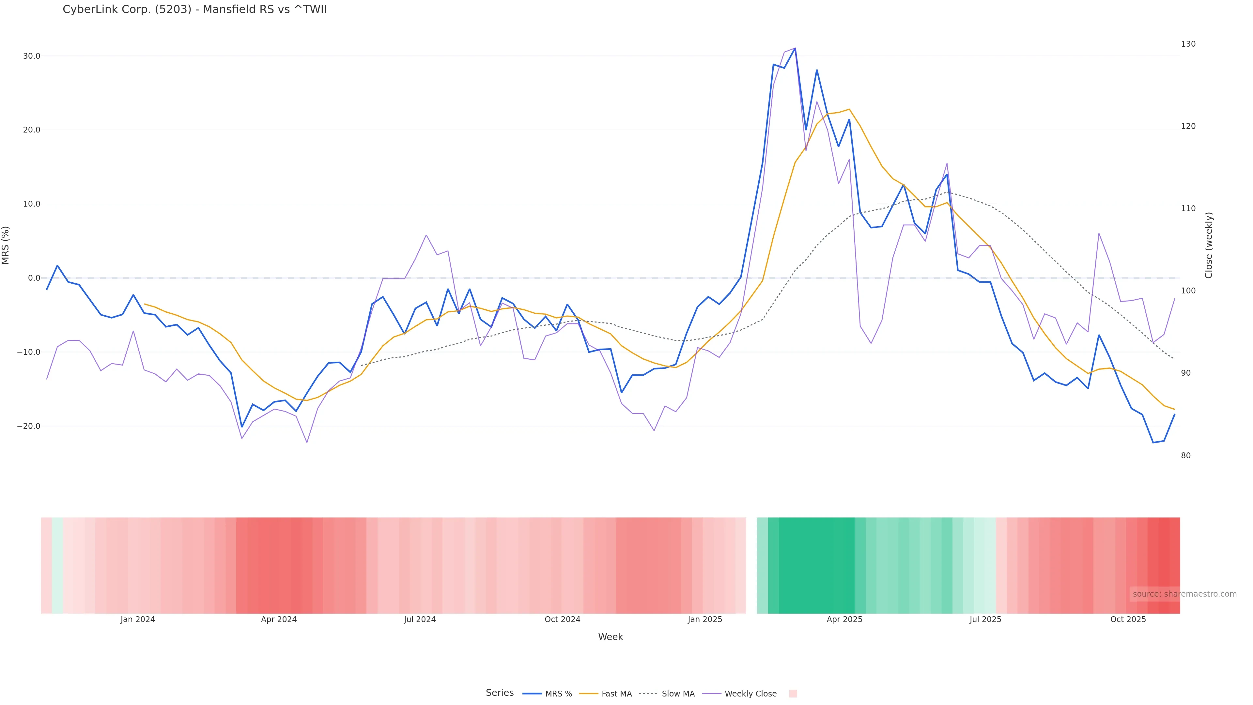Click the Jul 2024 x-axis tick label
Viewport: 1253px width, 705px height.
420,620
